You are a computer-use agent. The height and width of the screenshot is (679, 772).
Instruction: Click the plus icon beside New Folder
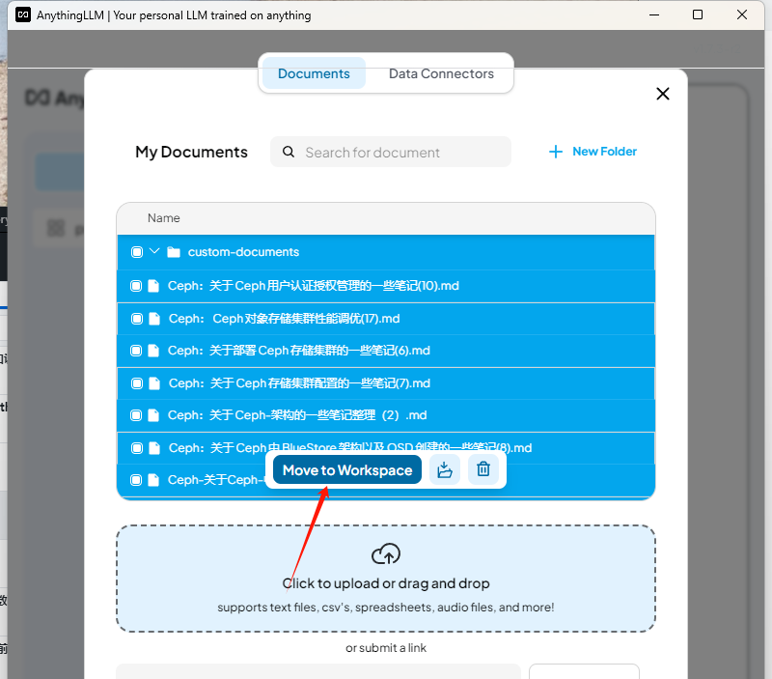556,152
